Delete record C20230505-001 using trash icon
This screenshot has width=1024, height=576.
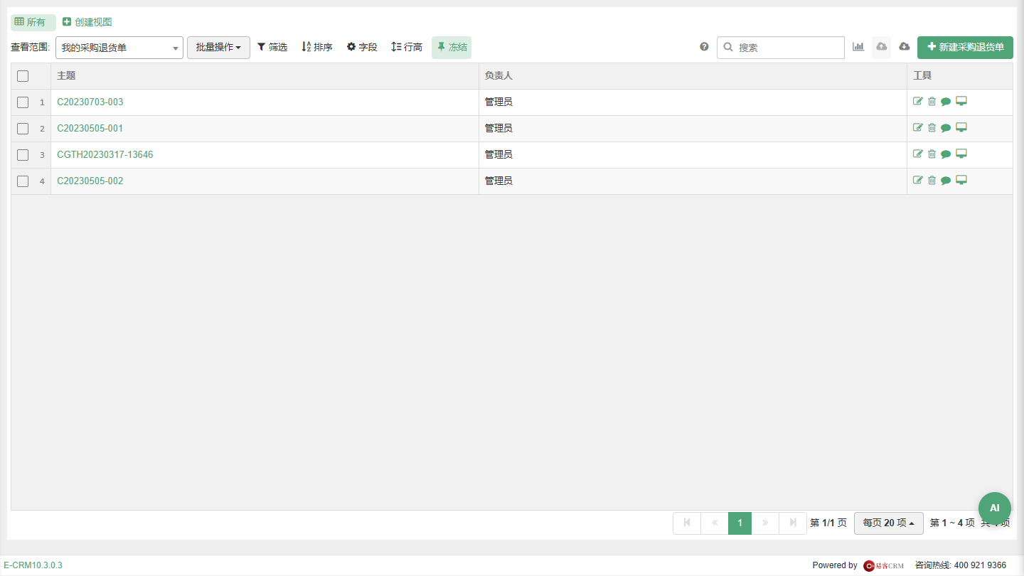click(x=932, y=127)
